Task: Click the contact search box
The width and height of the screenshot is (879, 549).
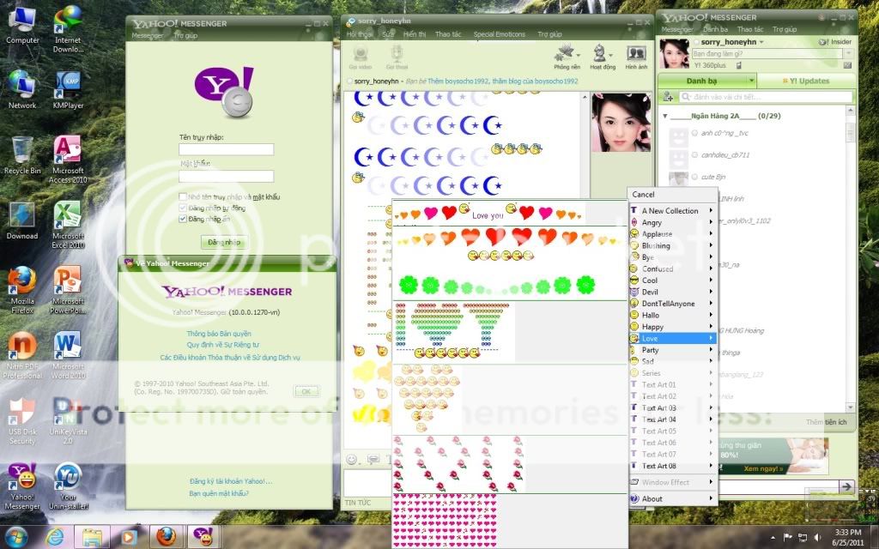Action: click(766, 97)
